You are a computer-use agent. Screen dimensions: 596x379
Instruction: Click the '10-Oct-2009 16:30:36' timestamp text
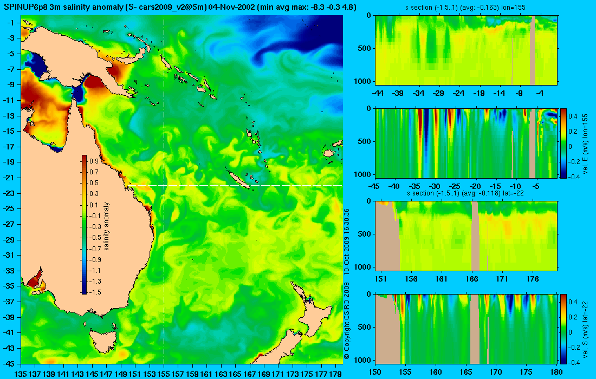[346, 241]
